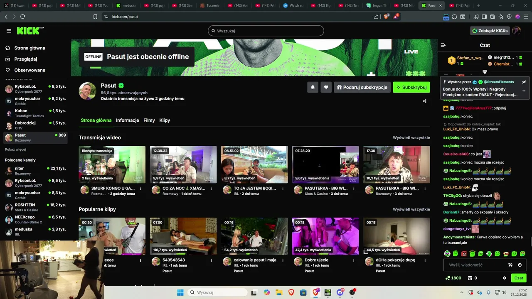532x299 pixels.
Task: Follow Pasut with the heart button
Action: tap(326, 87)
